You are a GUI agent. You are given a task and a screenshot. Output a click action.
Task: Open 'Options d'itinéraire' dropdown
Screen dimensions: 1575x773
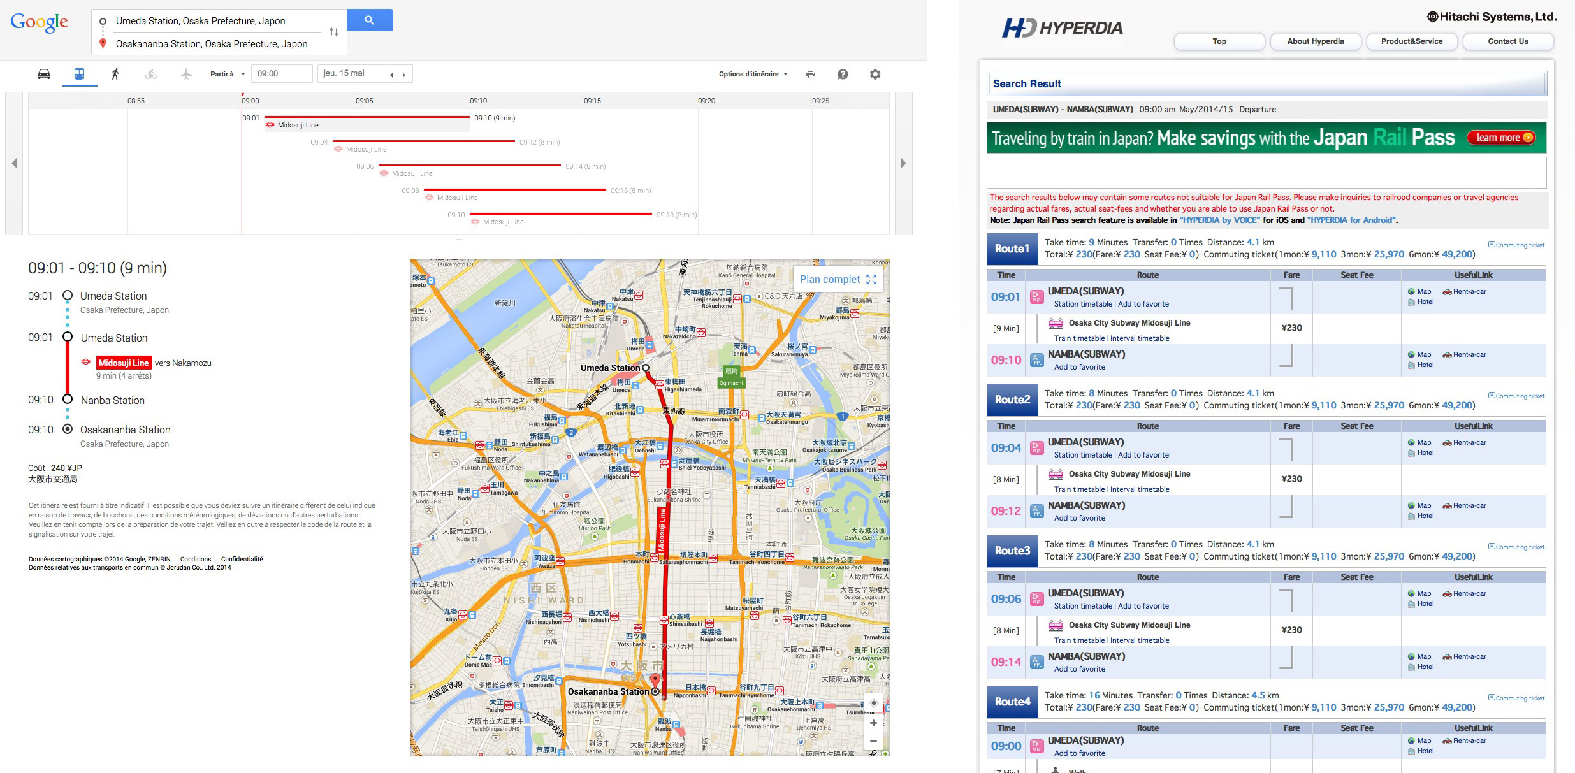click(x=753, y=74)
